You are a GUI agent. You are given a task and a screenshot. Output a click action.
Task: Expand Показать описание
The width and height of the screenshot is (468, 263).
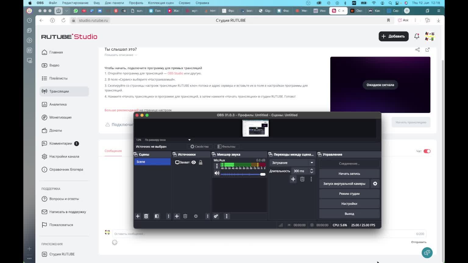(x=121, y=55)
